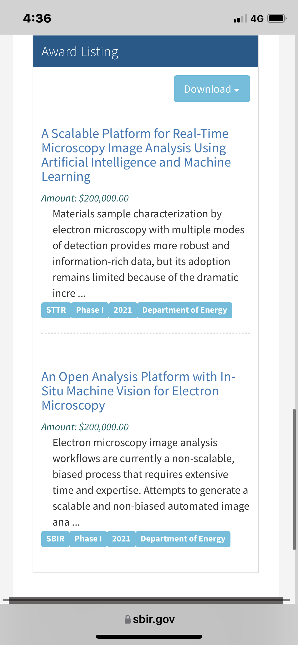Viewport: 298px width, 645px height.
Task: Click Phase I tag on second award
Action: [88, 539]
